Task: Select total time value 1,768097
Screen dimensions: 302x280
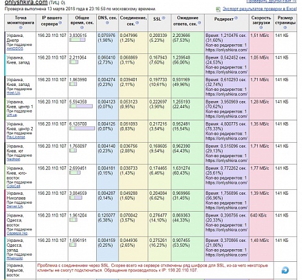Action: click(x=78, y=146)
